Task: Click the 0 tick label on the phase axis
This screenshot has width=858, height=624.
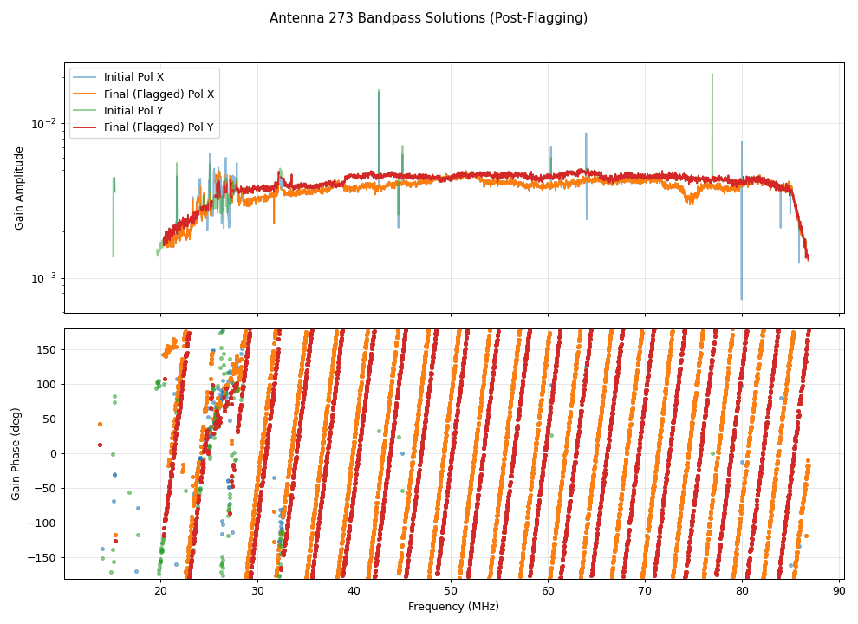Action: click(x=54, y=453)
